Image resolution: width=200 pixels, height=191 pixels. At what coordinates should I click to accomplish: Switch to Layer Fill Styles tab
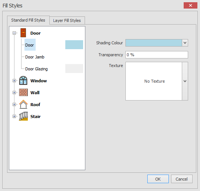click(67, 20)
